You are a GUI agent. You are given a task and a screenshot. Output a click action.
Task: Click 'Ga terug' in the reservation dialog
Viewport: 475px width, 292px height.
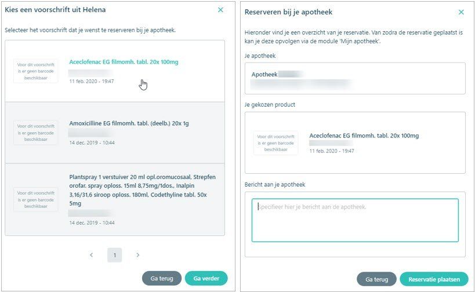[x=376, y=279]
